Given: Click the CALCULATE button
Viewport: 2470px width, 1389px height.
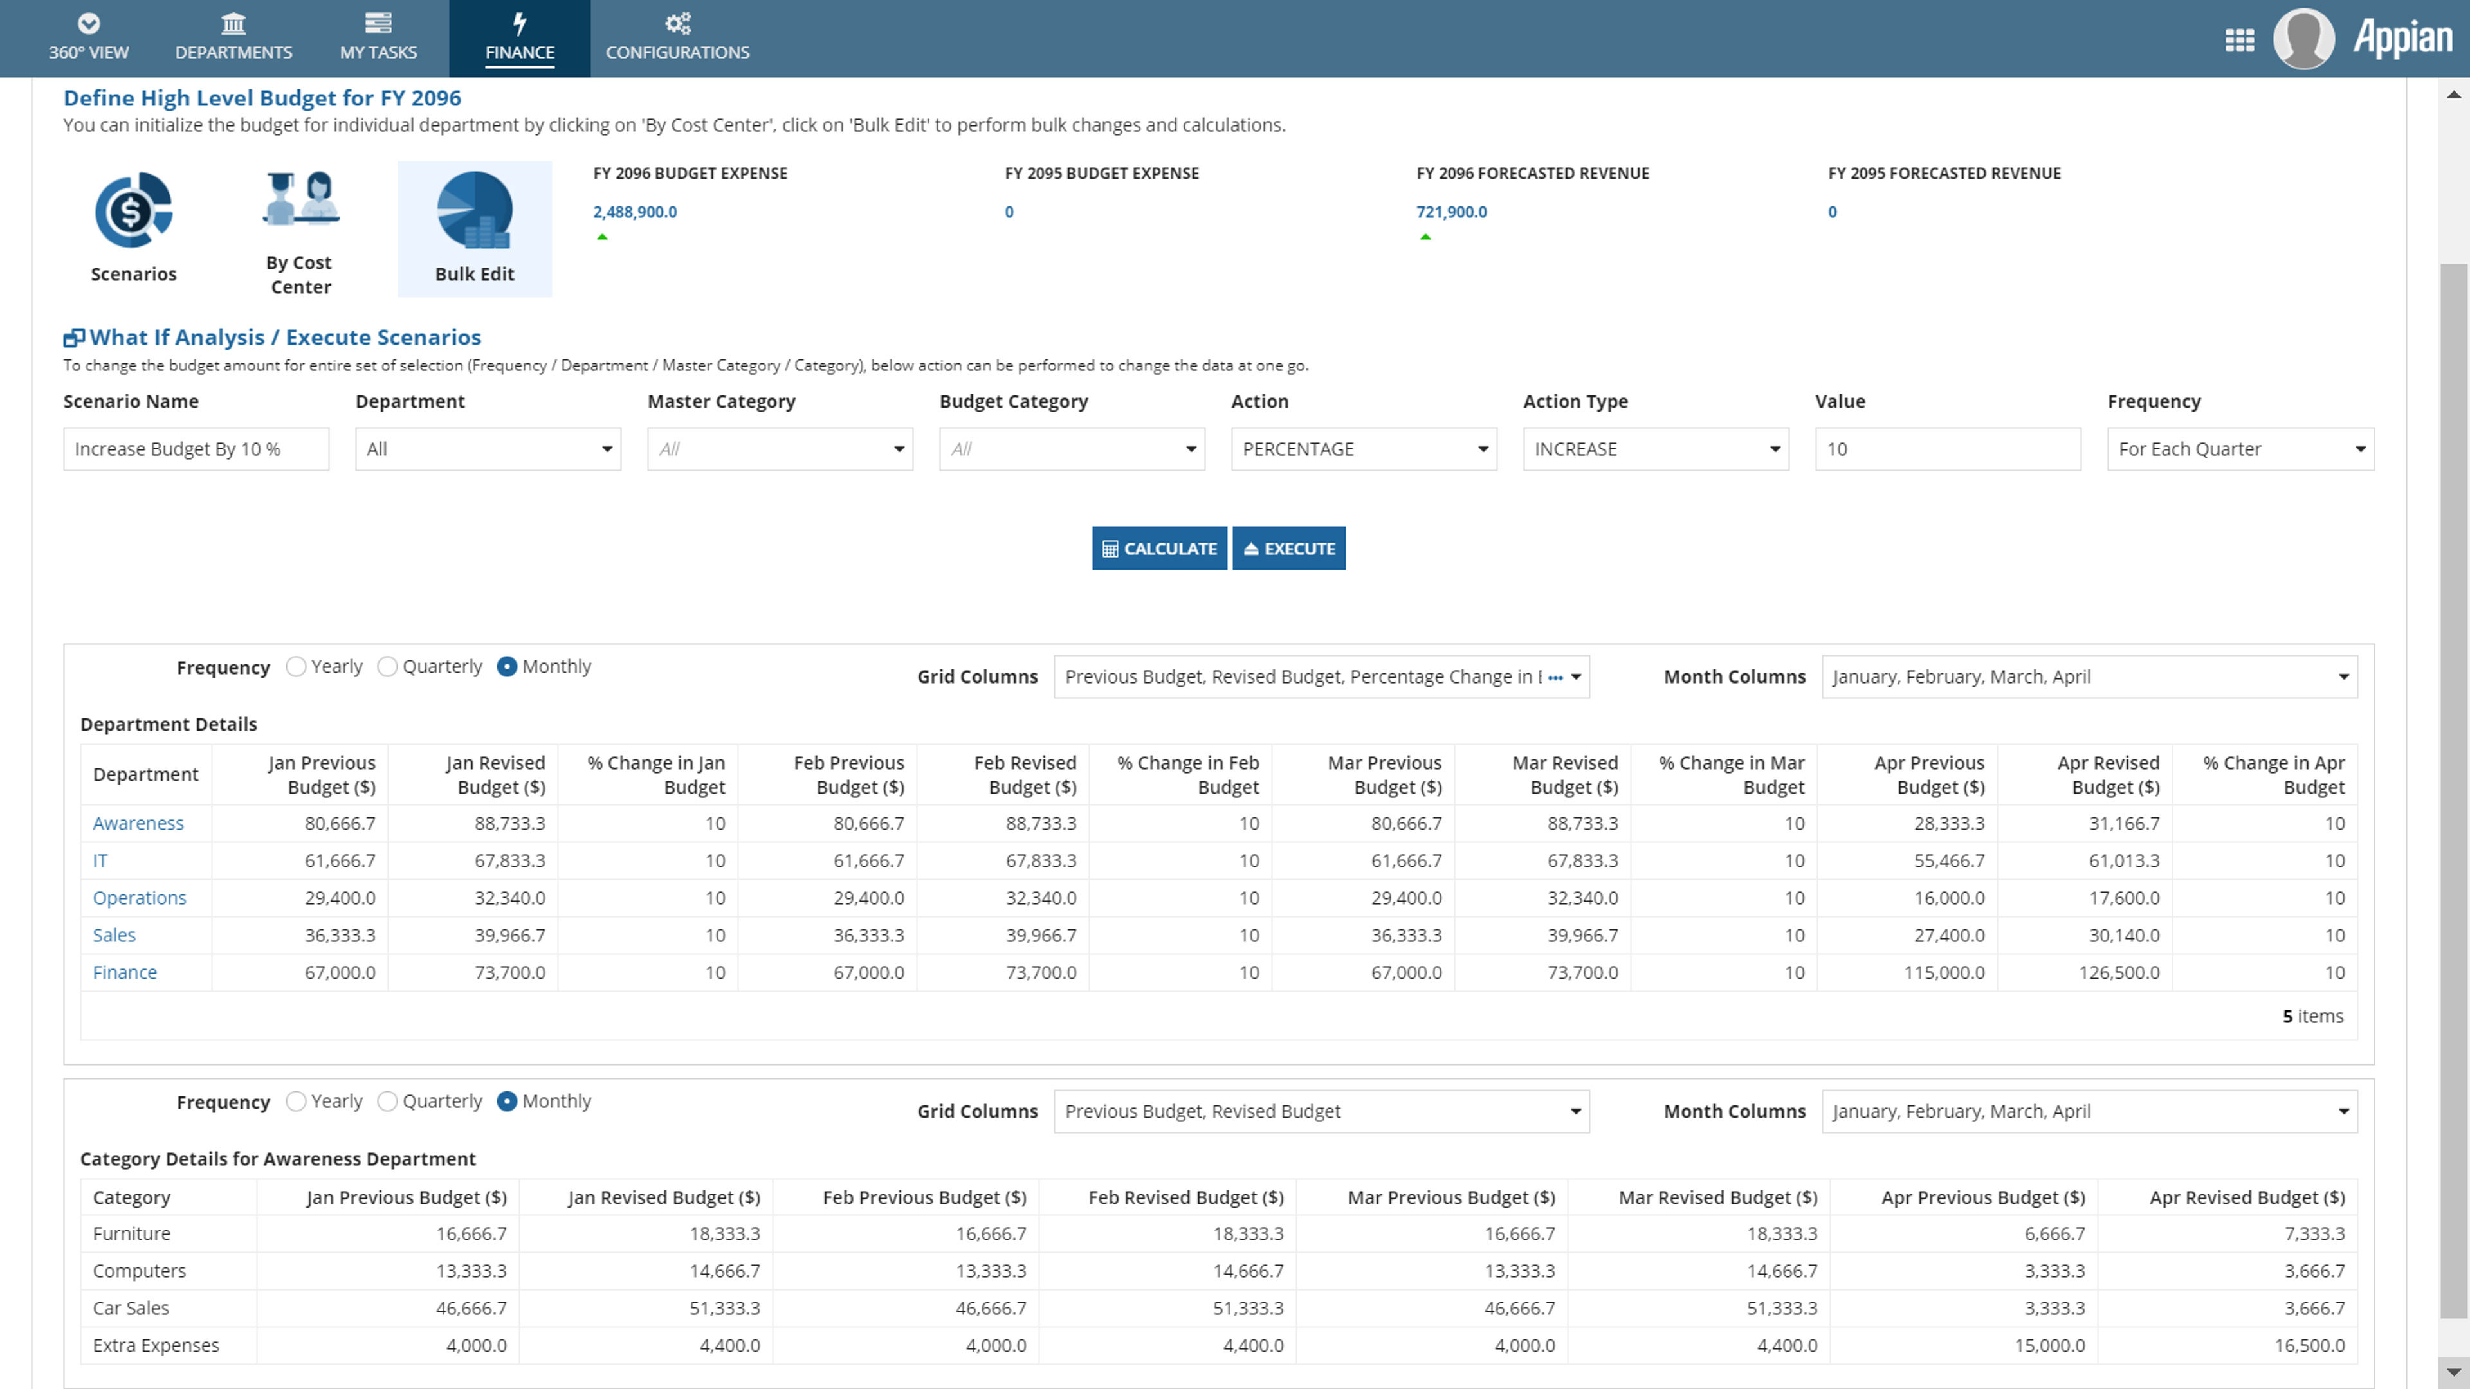Looking at the screenshot, I should [1159, 549].
